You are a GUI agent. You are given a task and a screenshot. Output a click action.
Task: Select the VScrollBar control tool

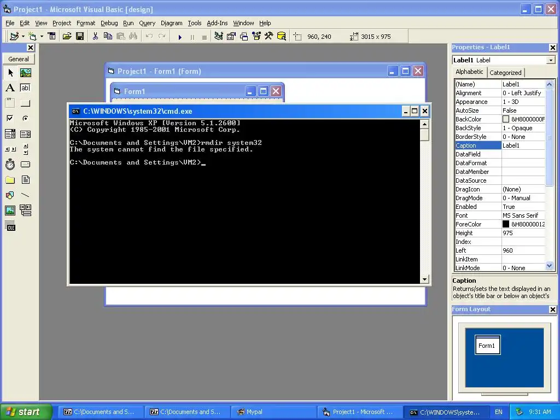[x=25, y=149]
